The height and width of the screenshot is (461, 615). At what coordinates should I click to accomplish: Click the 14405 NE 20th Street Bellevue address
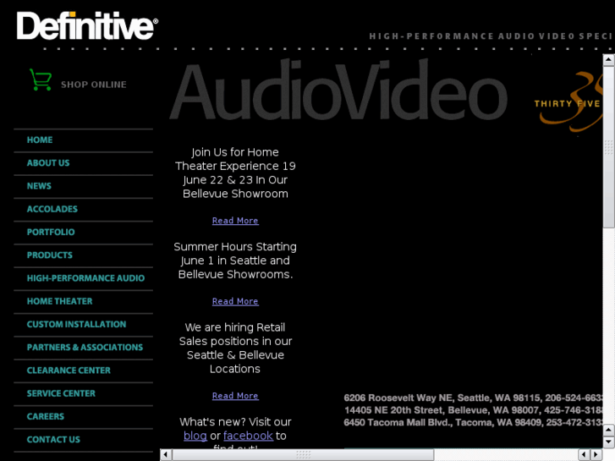pos(473,410)
